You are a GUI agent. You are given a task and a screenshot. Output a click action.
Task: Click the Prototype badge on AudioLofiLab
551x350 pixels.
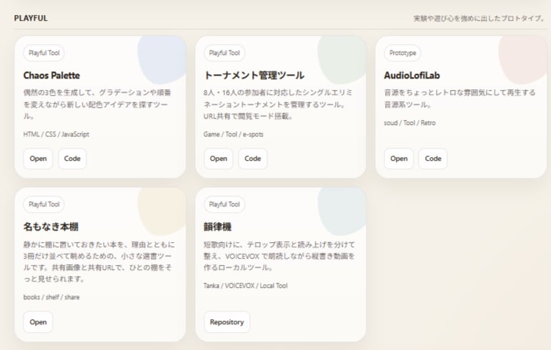point(402,53)
